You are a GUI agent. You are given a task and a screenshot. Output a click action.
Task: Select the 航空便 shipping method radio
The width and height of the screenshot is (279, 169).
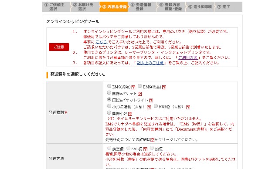(x=109, y=148)
